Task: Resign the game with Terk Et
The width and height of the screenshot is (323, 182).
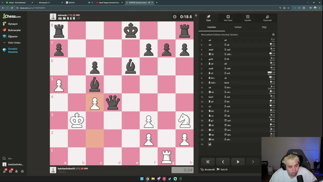Action: (x=222, y=170)
